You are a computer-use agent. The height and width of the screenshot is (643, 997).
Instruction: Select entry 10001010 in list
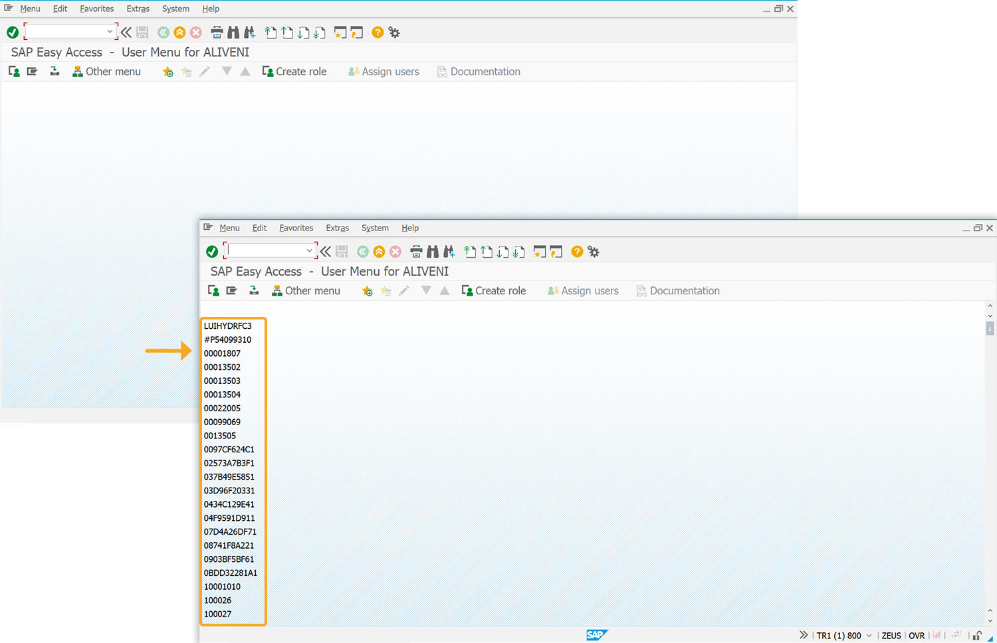pyautogui.click(x=223, y=587)
